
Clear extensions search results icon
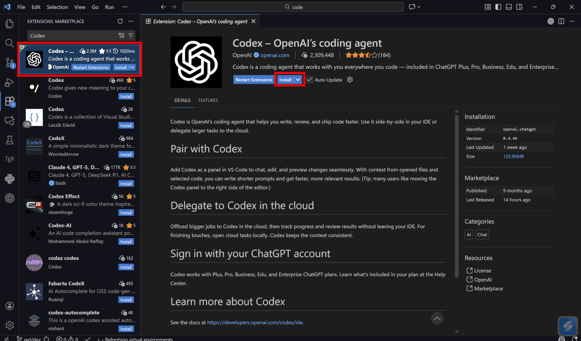[121, 35]
